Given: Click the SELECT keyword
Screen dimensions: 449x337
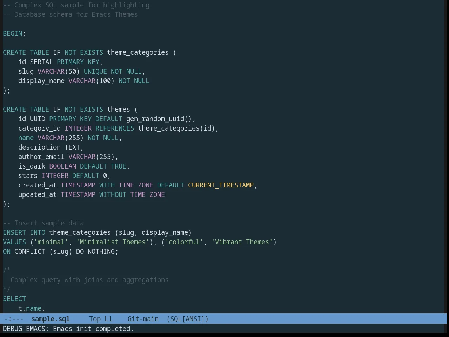Looking at the screenshot, I should coord(14,299).
